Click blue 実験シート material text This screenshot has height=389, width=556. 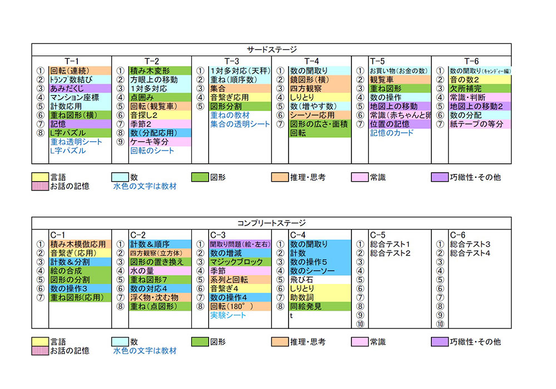[x=228, y=315]
